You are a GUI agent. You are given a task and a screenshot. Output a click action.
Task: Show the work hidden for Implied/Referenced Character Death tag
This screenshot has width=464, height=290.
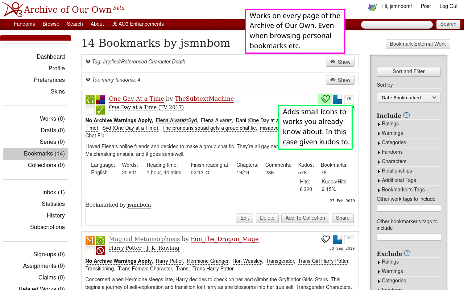340,62
